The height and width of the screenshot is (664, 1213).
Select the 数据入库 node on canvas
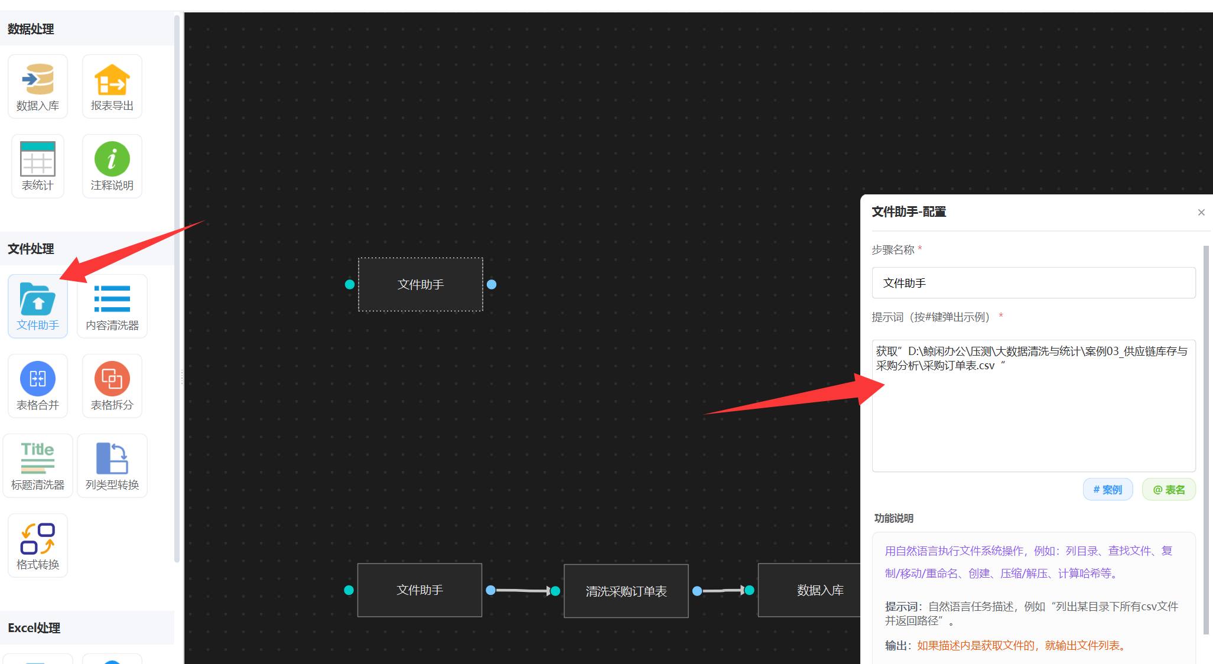(809, 590)
